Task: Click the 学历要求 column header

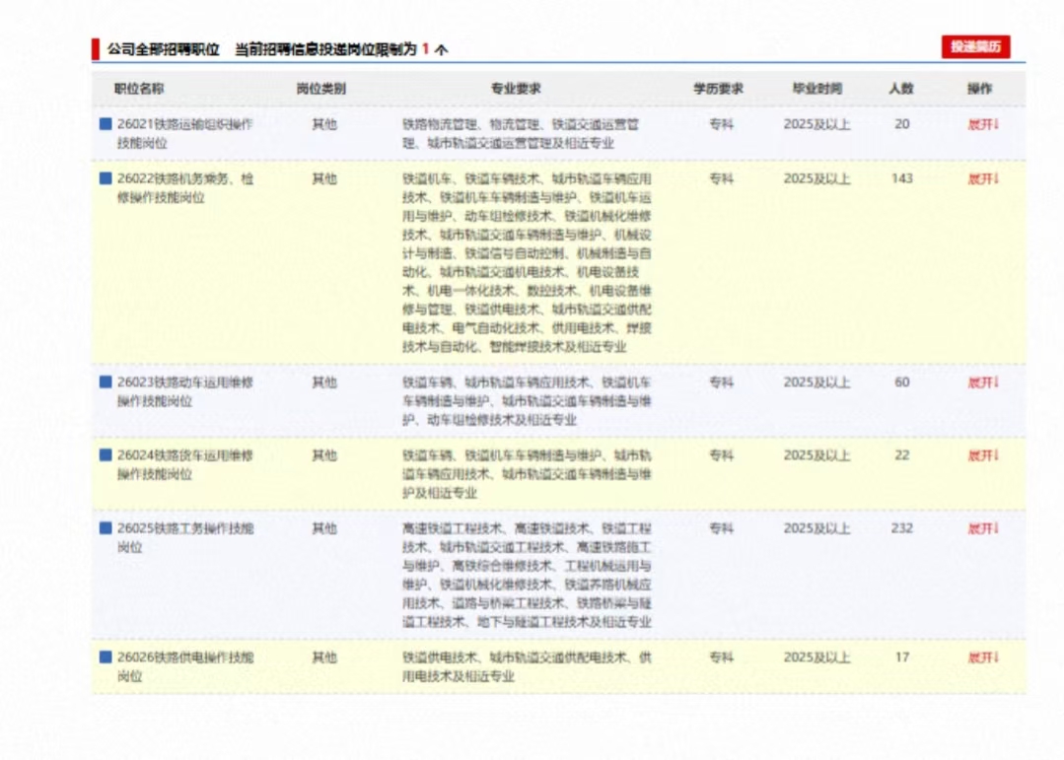Action: [718, 89]
